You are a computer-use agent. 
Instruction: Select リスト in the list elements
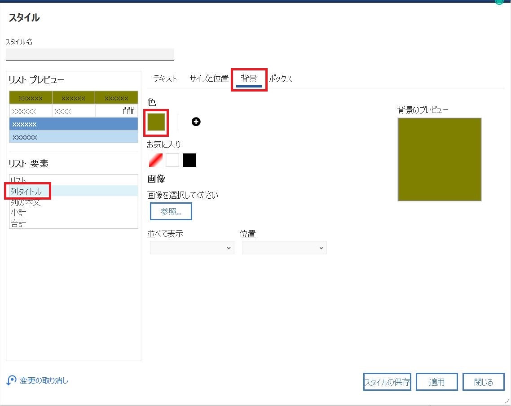point(74,180)
